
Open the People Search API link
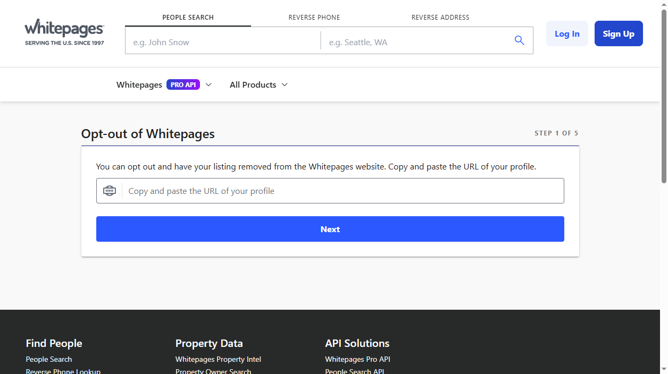(x=354, y=371)
